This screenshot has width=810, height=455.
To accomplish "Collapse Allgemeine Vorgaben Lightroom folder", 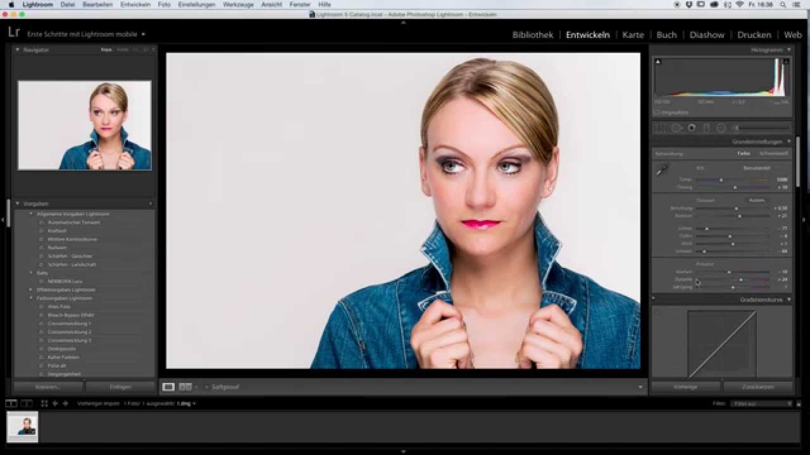I will (30, 214).
